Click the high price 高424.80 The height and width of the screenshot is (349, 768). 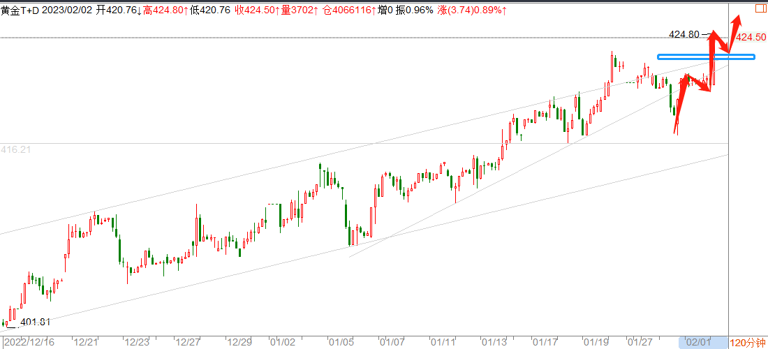point(165,10)
